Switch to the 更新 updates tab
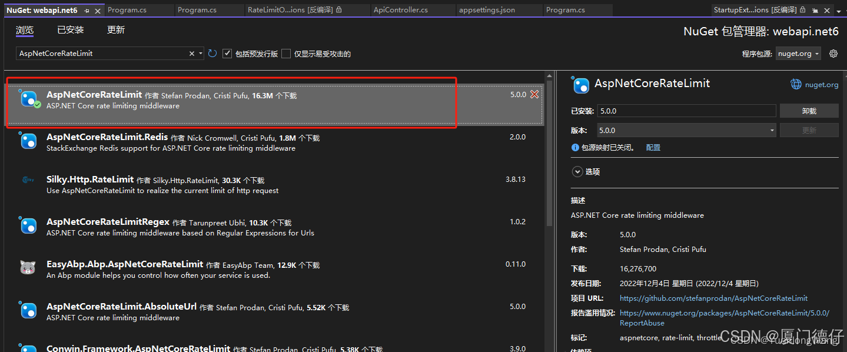The image size is (847, 352). click(x=116, y=30)
